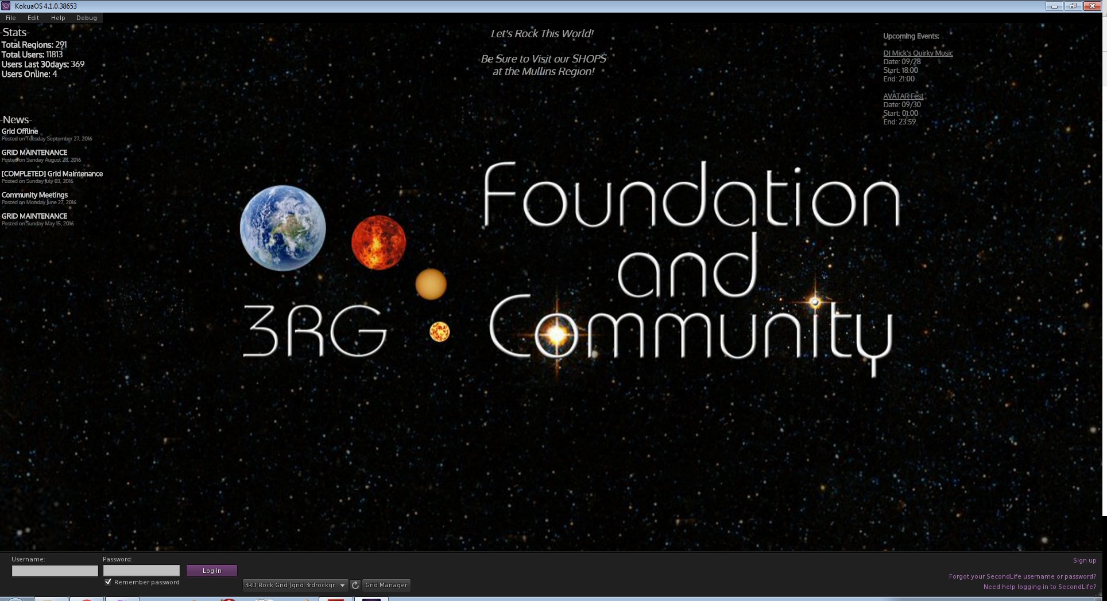Open the Edit menu
This screenshot has width=1107, height=601.
click(x=33, y=18)
